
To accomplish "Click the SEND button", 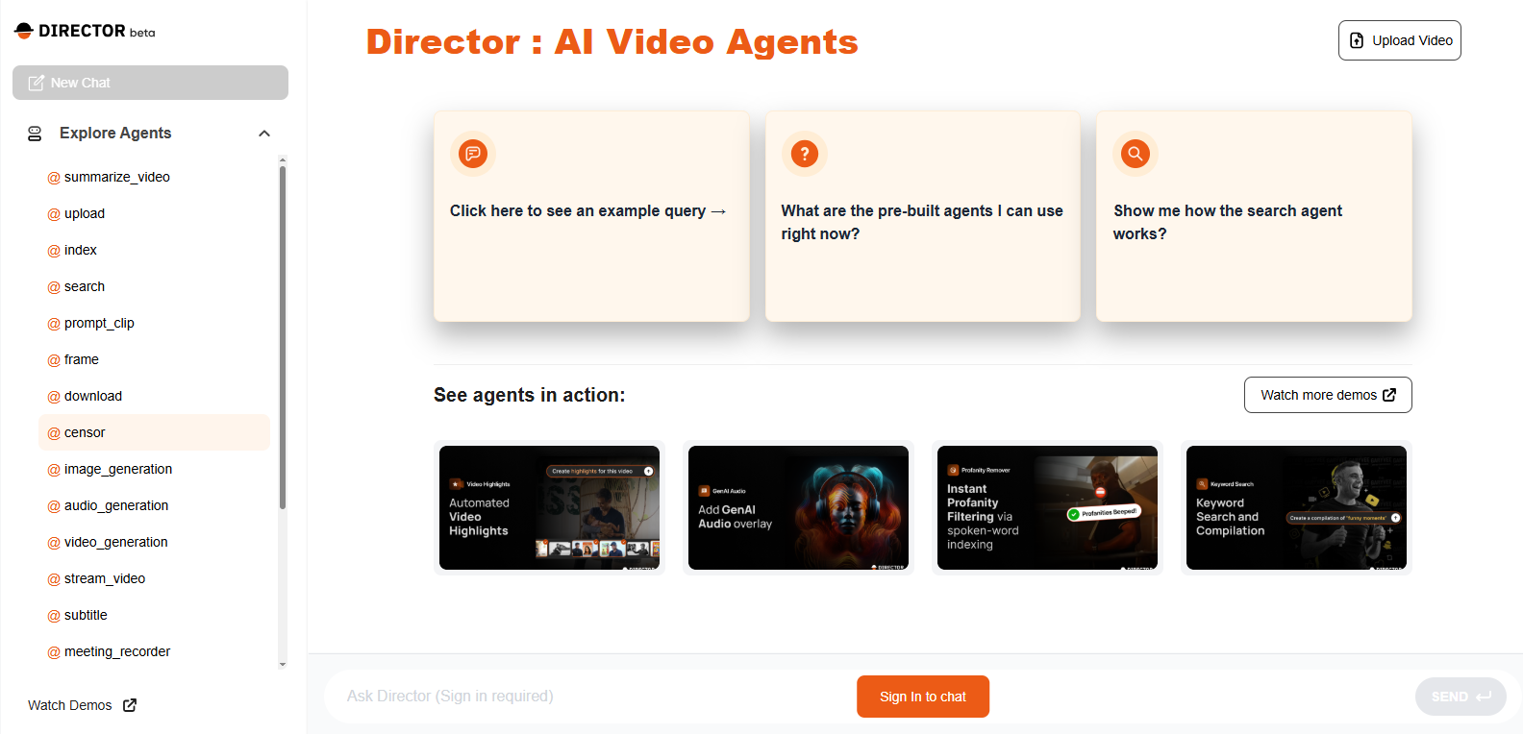I will pos(1461,697).
